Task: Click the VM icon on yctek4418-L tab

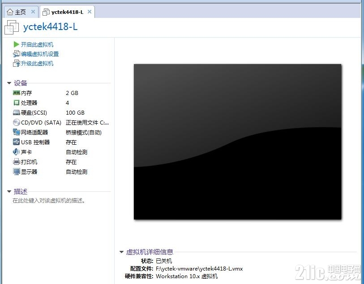Action: tap(46, 12)
